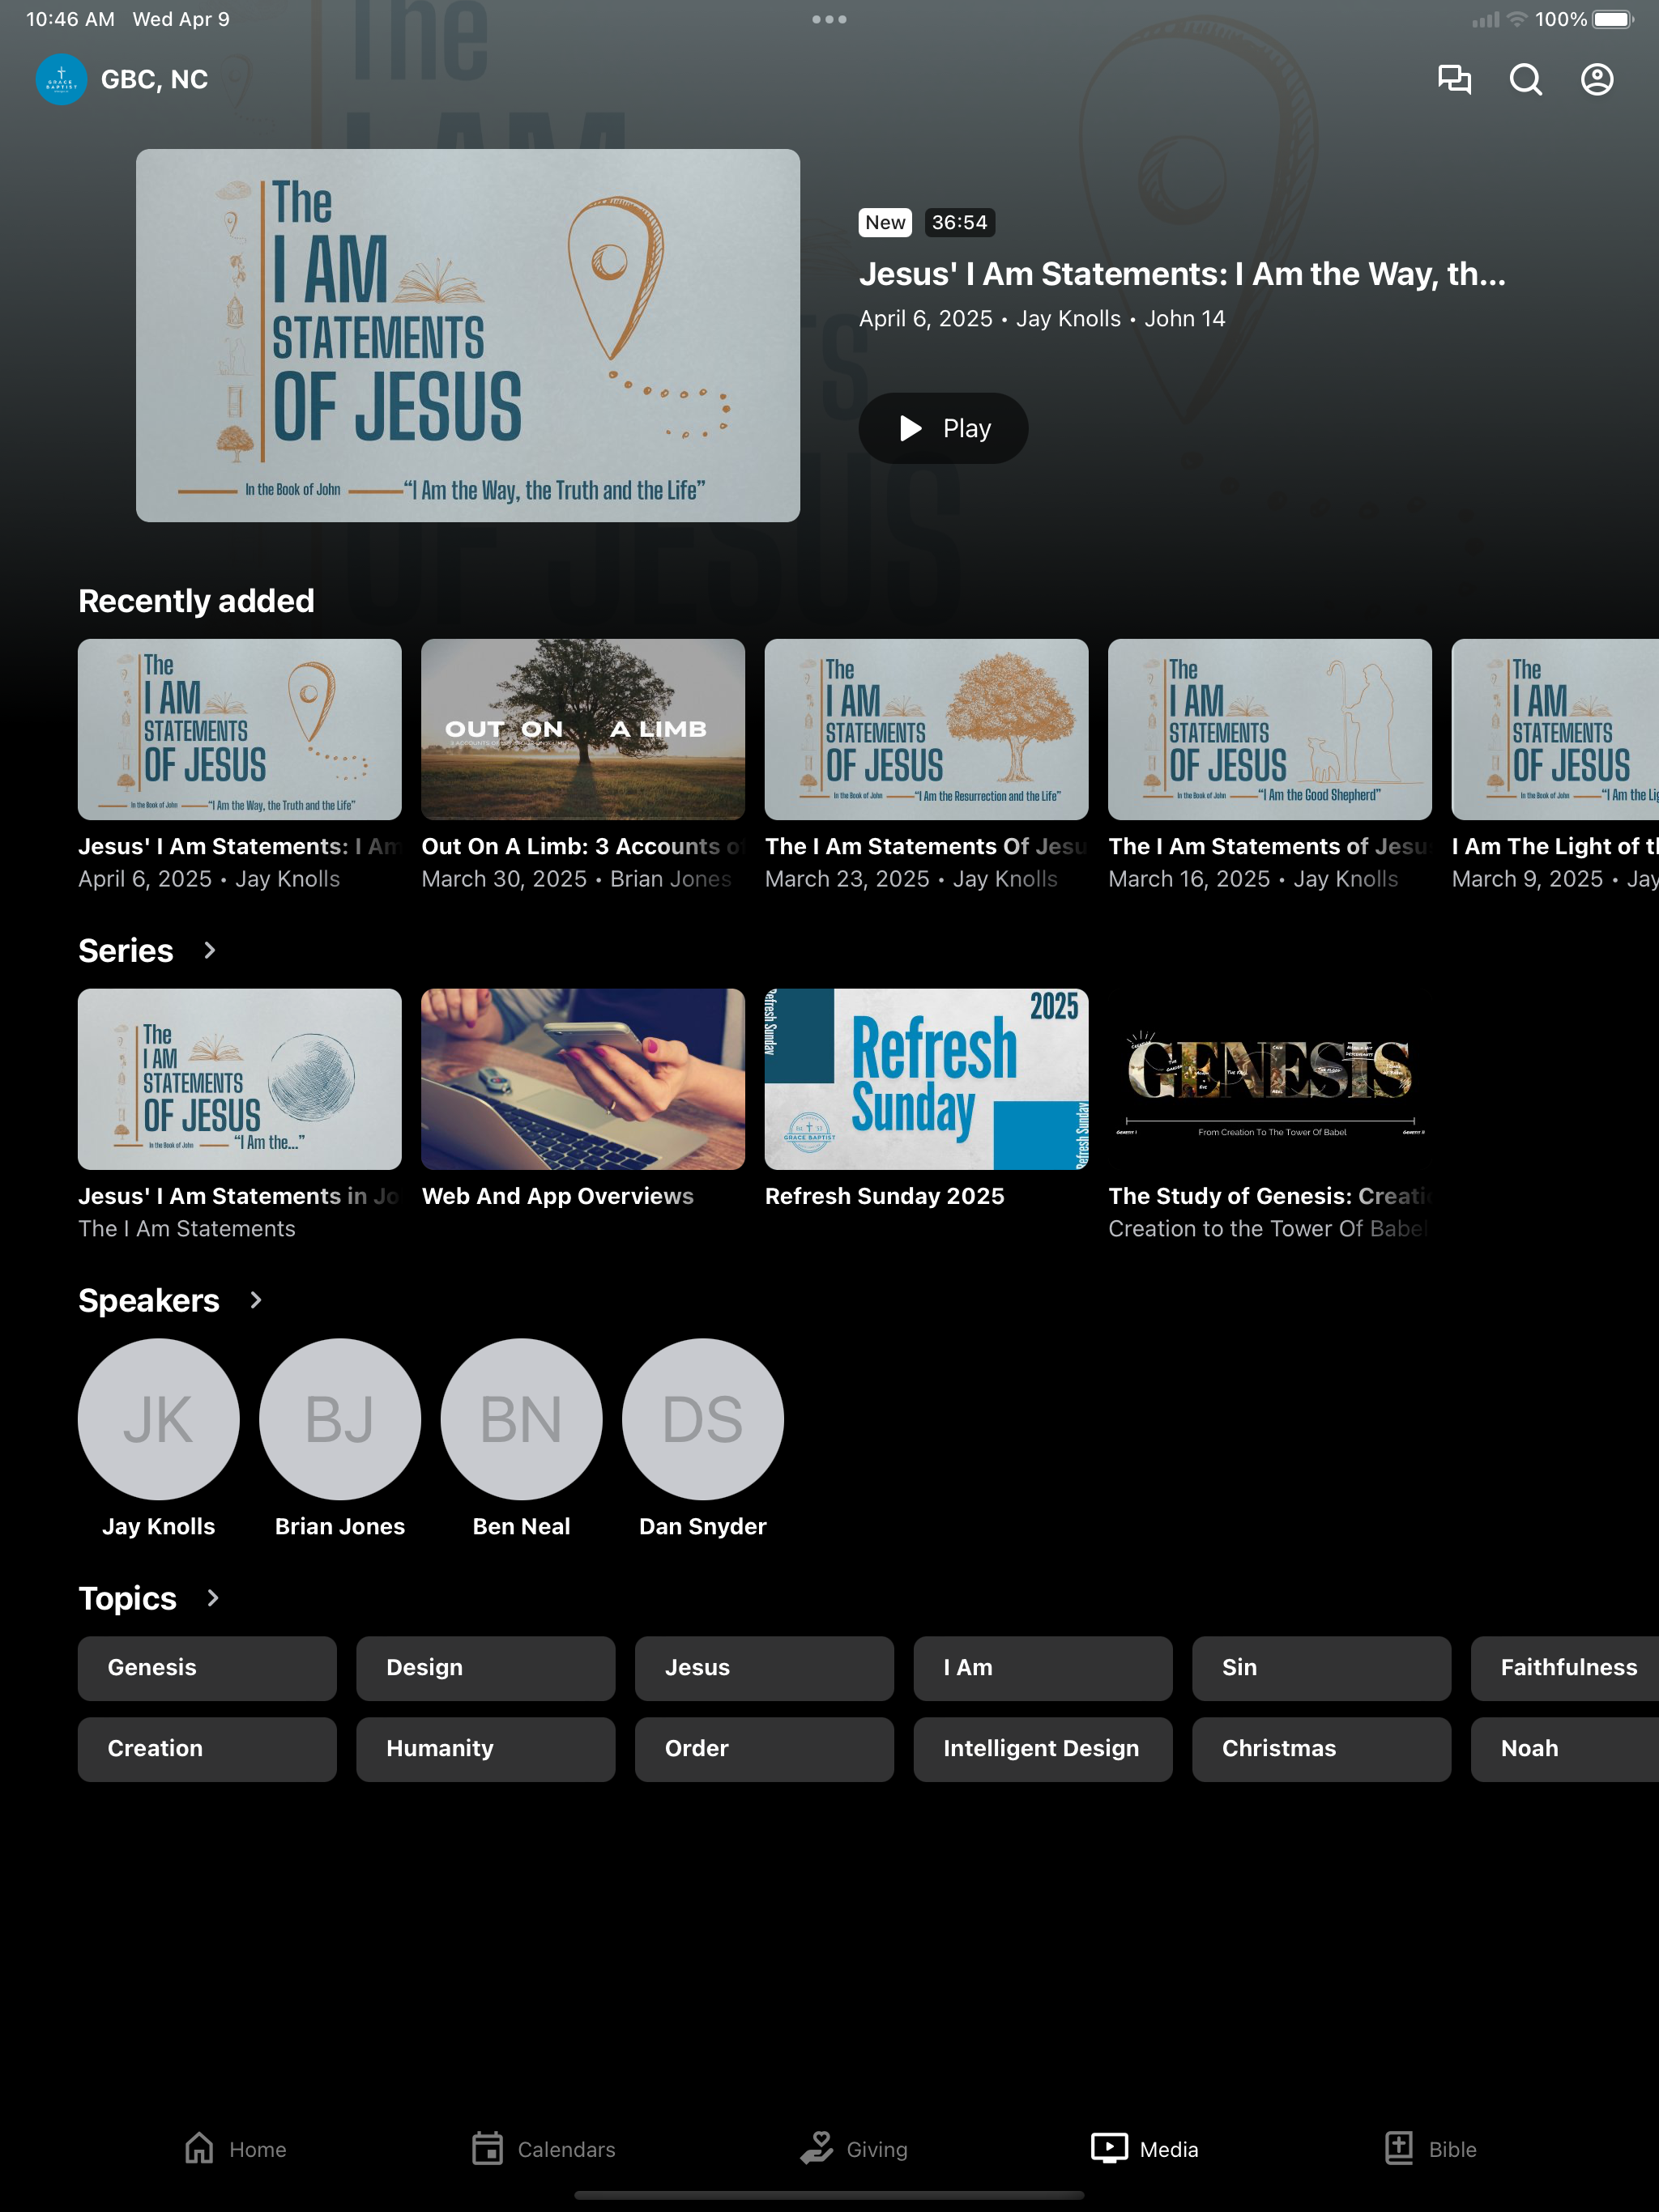Open the Bible tab

[x=1431, y=2148]
